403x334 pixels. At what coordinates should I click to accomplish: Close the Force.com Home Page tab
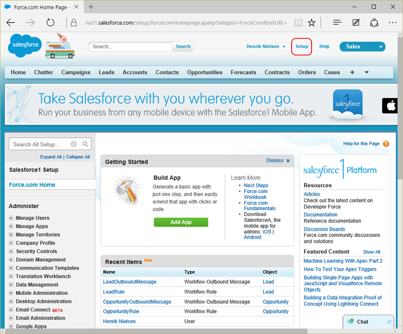(x=76, y=7)
